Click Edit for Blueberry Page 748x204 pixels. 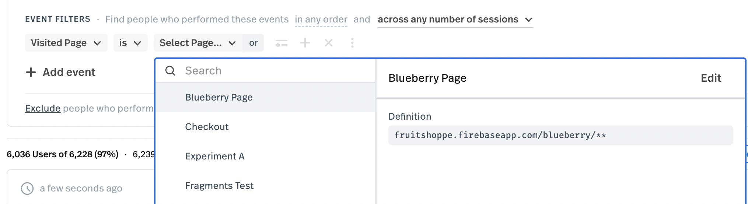click(x=711, y=78)
